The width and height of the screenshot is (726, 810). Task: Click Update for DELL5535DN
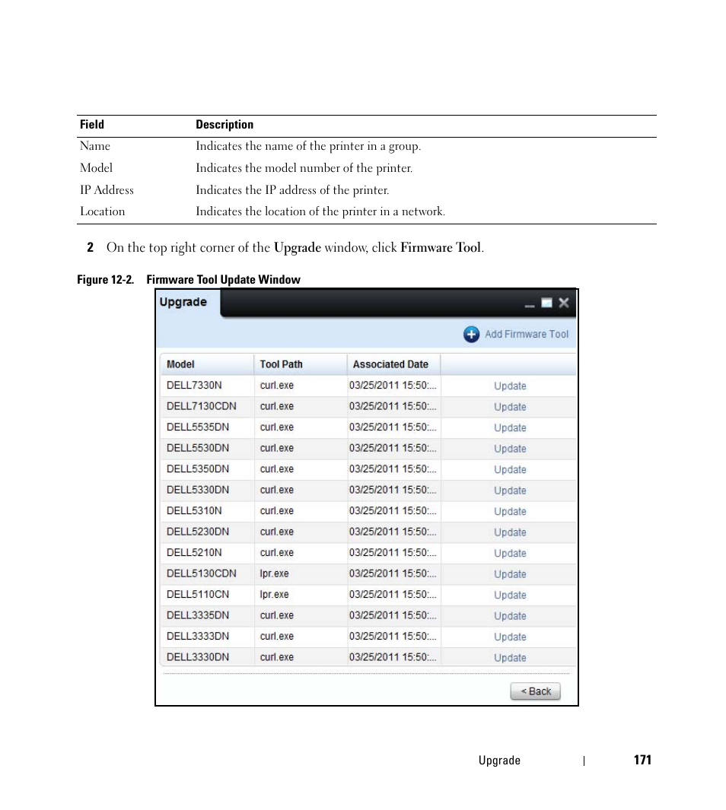[x=509, y=427]
